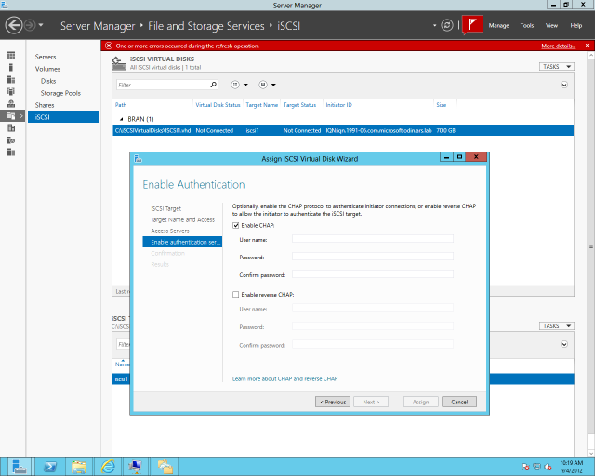Click the main window vertical scrollbar
595x476 pixels.
pyautogui.click(x=591, y=246)
